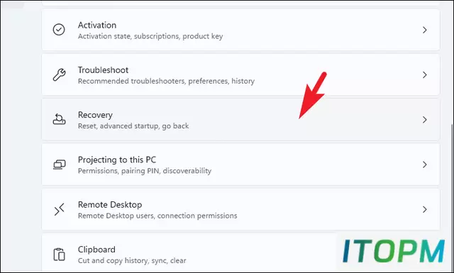
Task: Select the Remote Desktop title
Action: coord(110,205)
